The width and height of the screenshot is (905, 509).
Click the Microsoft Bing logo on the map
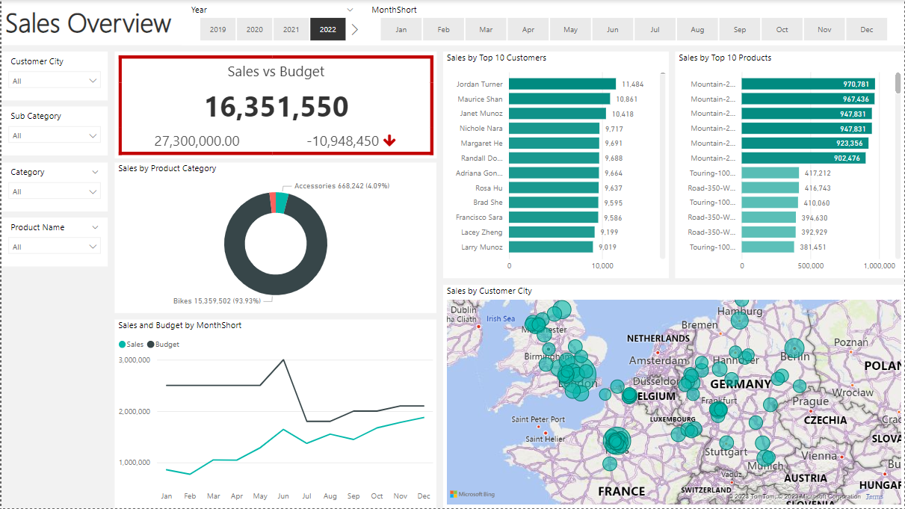(472, 495)
